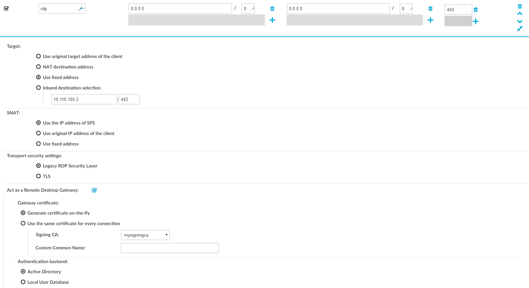
Task: Move the connection policy up
Action: pyautogui.click(x=520, y=14)
